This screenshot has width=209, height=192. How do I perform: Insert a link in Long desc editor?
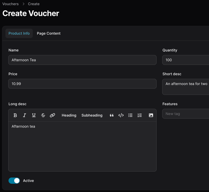pos(52,115)
